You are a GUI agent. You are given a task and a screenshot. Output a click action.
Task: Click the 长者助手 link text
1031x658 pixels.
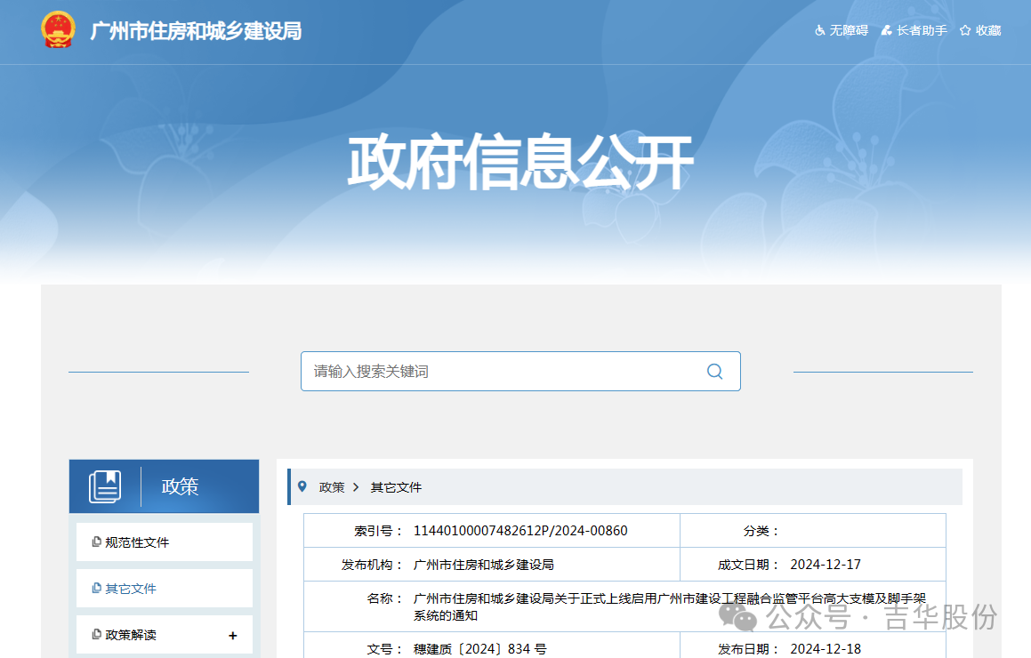click(x=922, y=31)
